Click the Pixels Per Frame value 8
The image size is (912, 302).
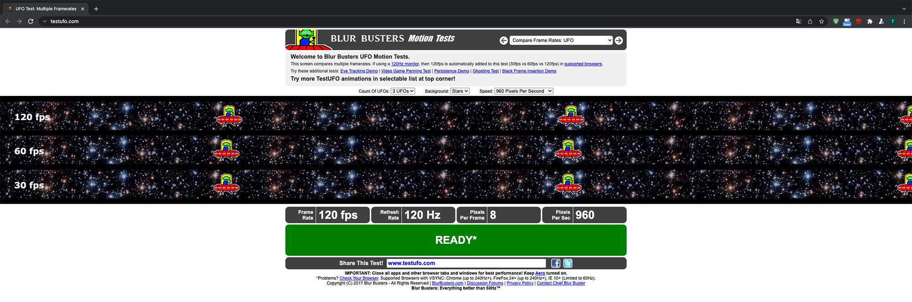point(493,215)
